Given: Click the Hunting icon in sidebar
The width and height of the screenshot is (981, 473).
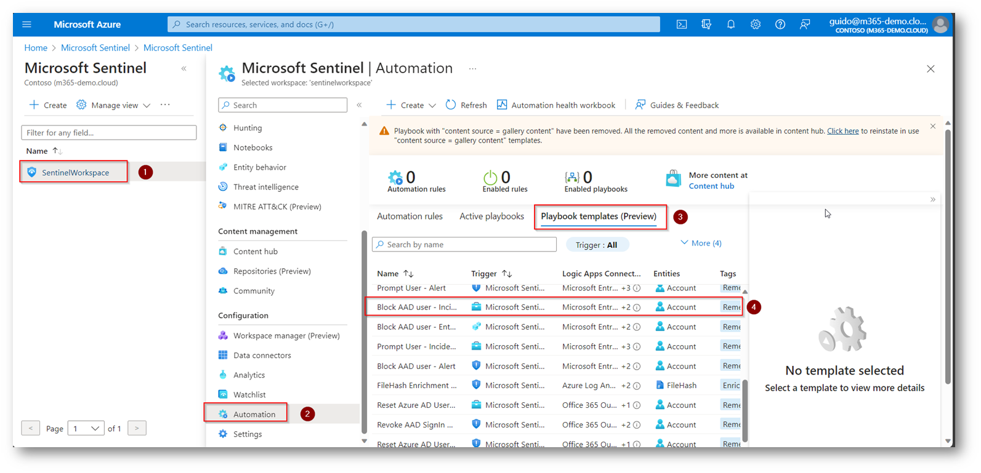Looking at the screenshot, I should [223, 128].
